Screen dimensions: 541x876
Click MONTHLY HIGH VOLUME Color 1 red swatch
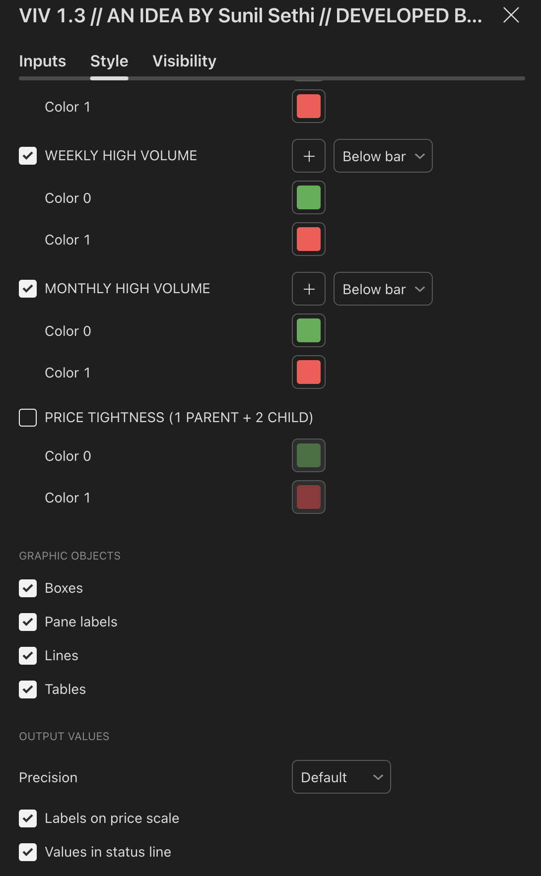pyautogui.click(x=309, y=373)
